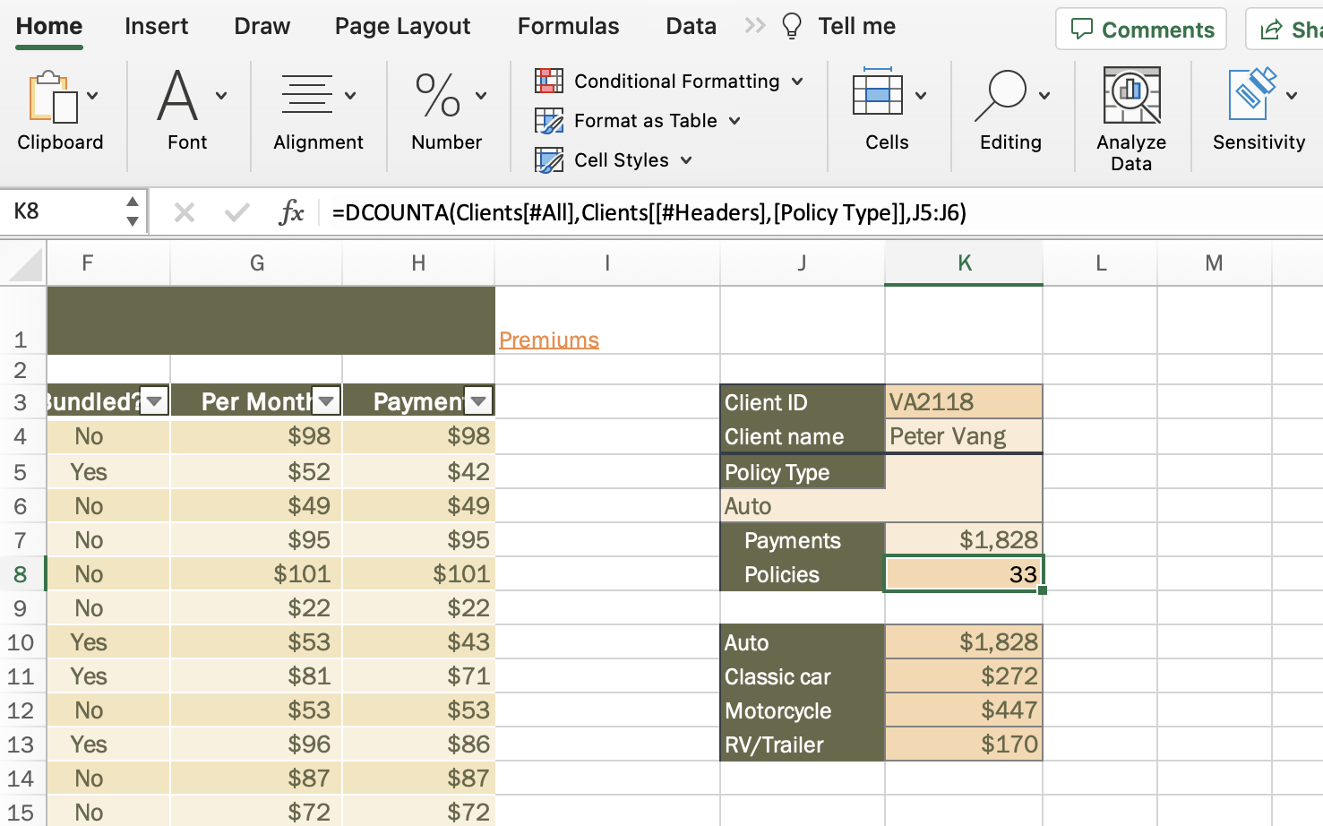1323x826 pixels.
Task: Click the Font letter A icon
Action: pyautogui.click(x=176, y=96)
